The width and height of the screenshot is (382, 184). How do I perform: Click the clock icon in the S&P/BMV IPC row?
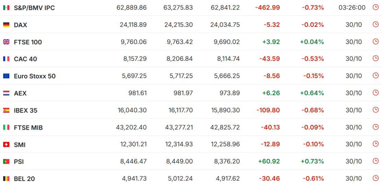click(375, 7)
